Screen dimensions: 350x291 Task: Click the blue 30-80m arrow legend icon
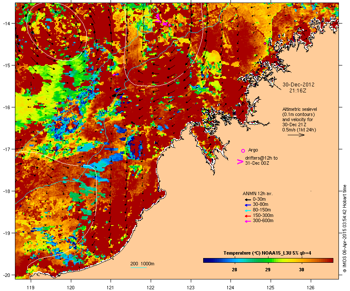pyautogui.click(x=248, y=205)
